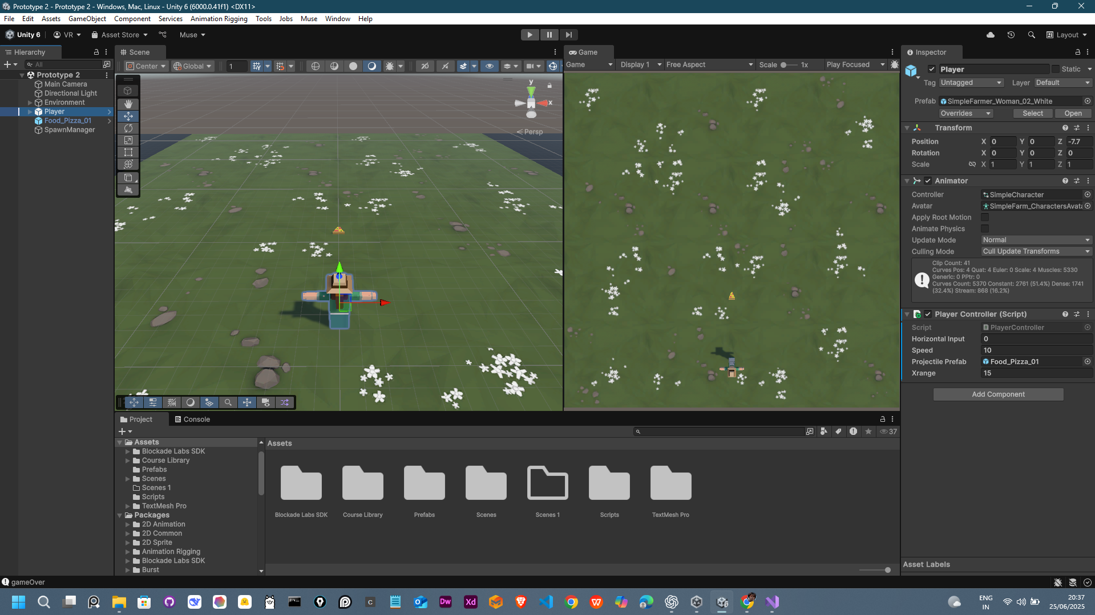Viewport: 1095px width, 615px height.
Task: Open the Window menu
Action: click(x=337, y=19)
